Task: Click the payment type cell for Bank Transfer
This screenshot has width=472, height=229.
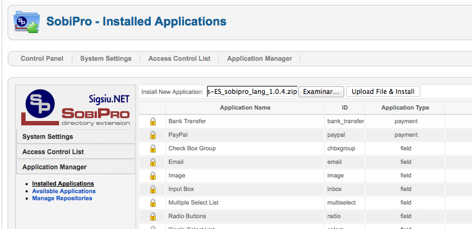Action: tap(406, 121)
